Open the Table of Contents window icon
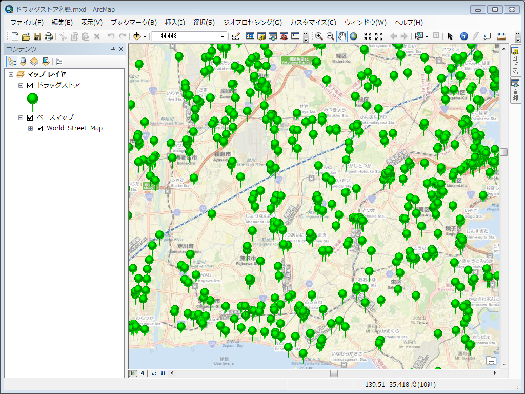 click(250, 36)
